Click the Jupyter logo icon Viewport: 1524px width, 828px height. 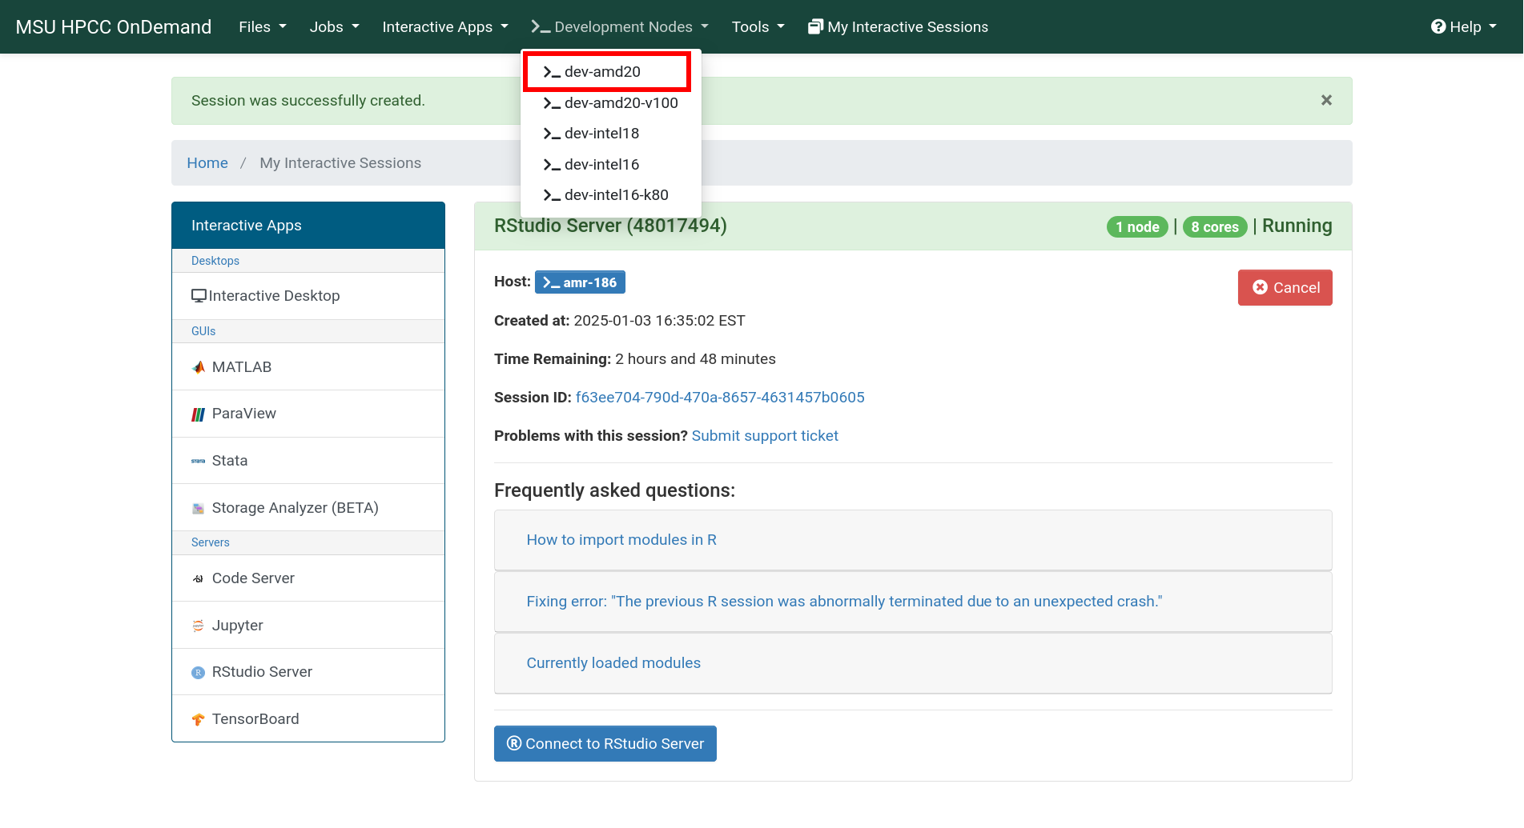(x=199, y=626)
